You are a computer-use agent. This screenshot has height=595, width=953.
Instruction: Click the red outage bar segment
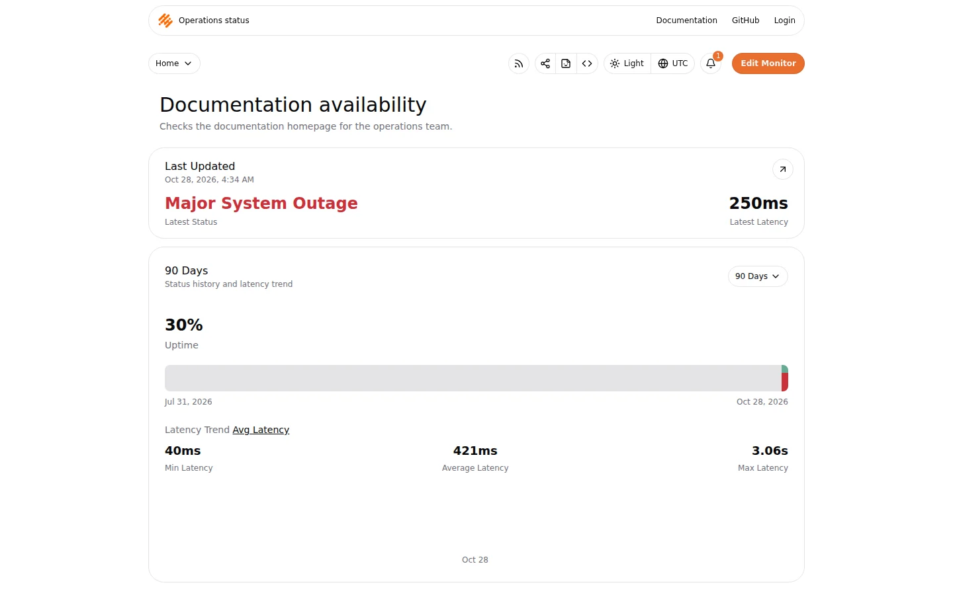coord(785,382)
